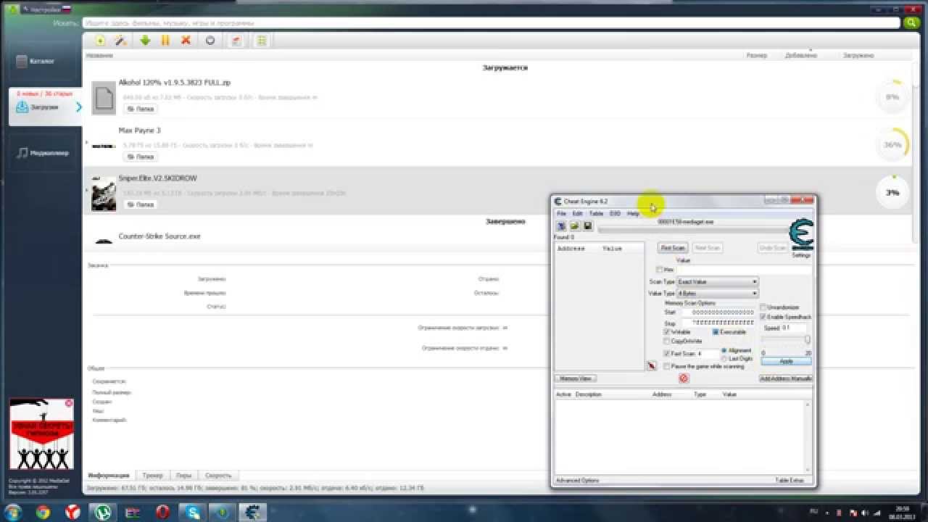Toggle the Writable checkbox
928x522 pixels.
pos(667,332)
